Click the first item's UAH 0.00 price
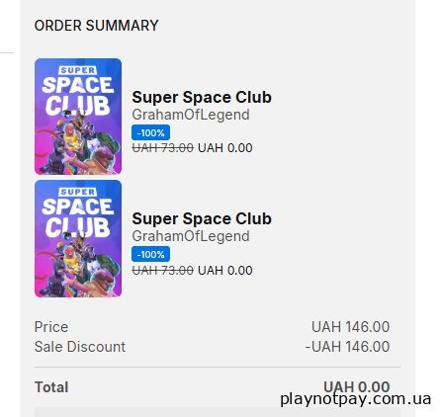The height and width of the screenshot is (417, 441). pos(225,148)
